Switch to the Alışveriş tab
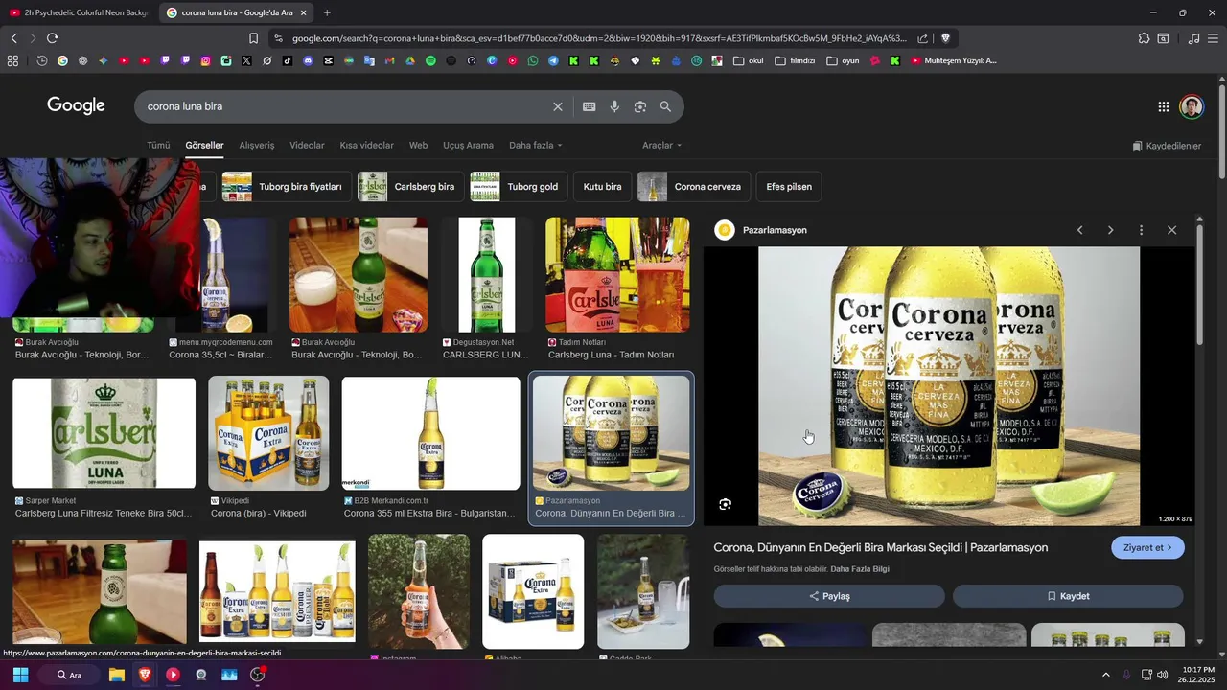The width and height of the screenshot is (1227, 690). tap(257, 145)
